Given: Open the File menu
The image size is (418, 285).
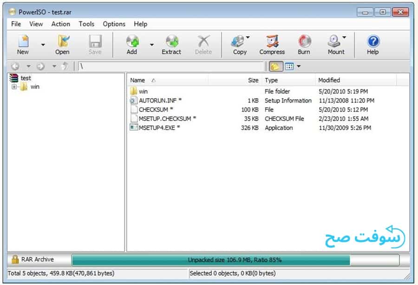Looking at the screenshot, I should [x=16, y=24].
